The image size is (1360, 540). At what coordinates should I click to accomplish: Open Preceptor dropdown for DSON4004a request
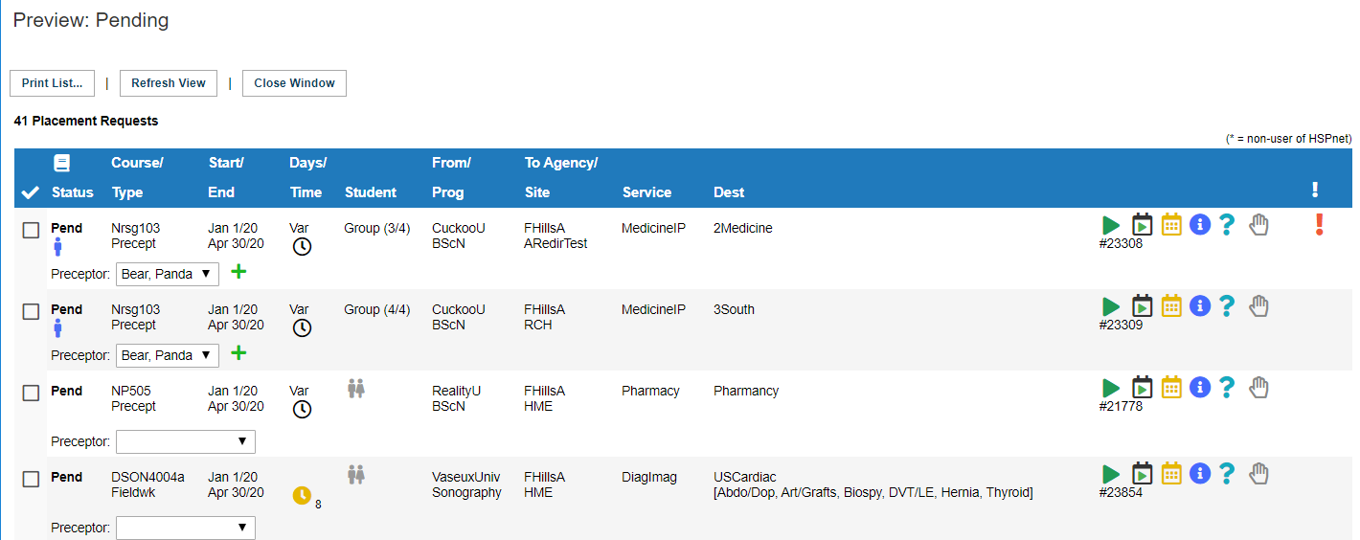(186, 528)
